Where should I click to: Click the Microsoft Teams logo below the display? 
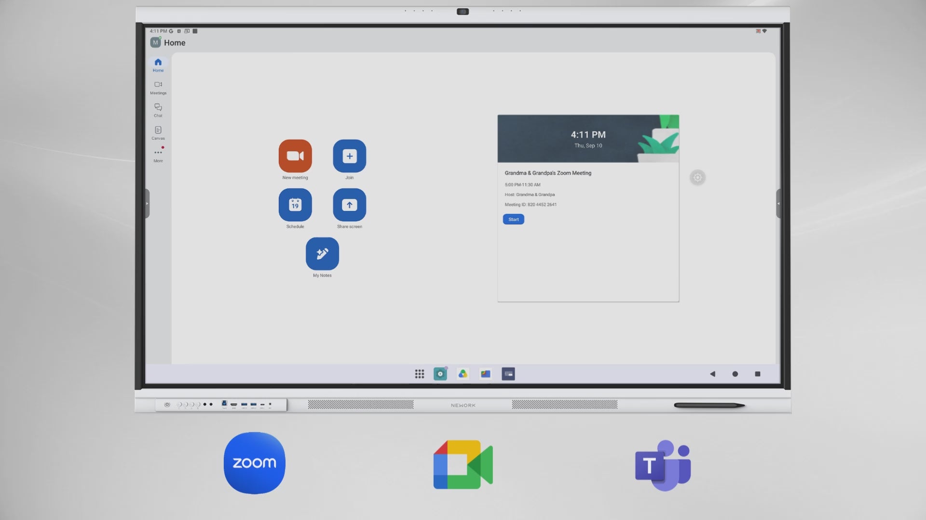[x=663, y=465]
